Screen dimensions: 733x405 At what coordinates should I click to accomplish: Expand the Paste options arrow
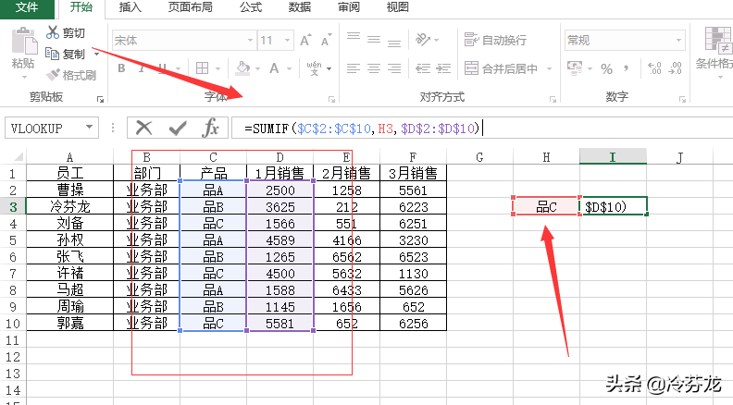[x=24, y=76]
